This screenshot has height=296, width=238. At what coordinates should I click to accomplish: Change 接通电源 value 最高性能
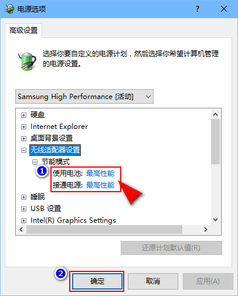tap(100, 185)
